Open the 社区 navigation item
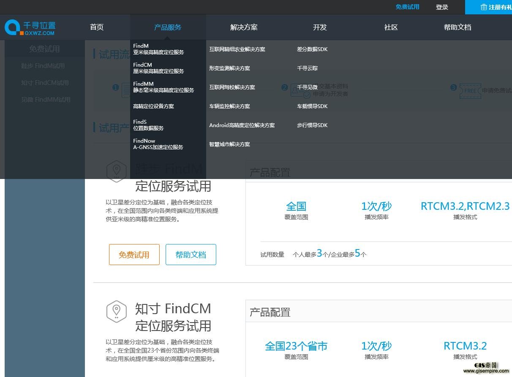The height and width of the screenshot is (377, 512). point(391,27)
